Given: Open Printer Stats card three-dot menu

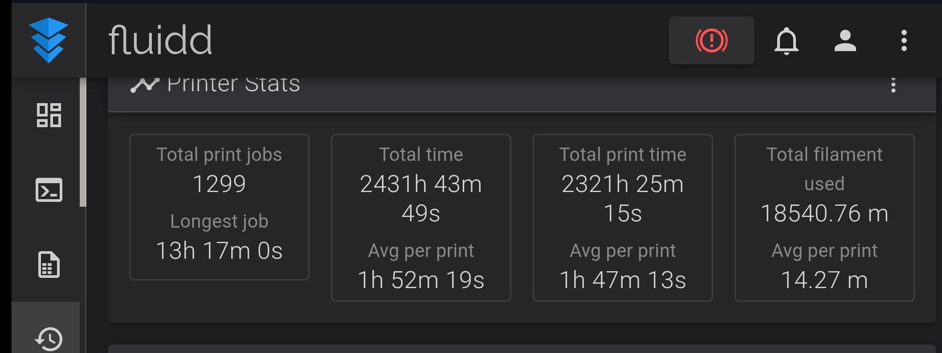Looking at the screenshot, I should pos(893,85).
